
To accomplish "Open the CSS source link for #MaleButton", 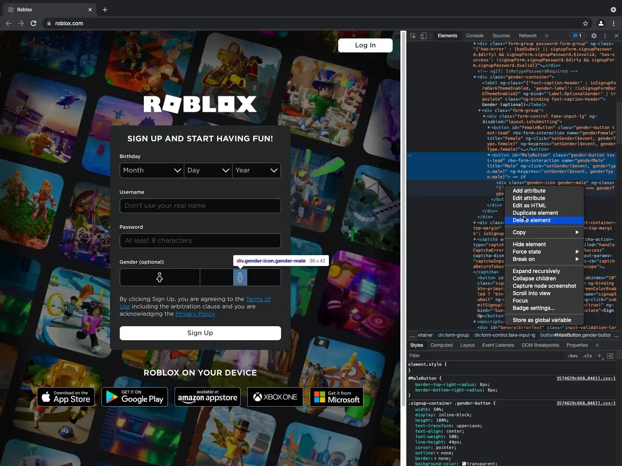I will (x=586, y=378).
